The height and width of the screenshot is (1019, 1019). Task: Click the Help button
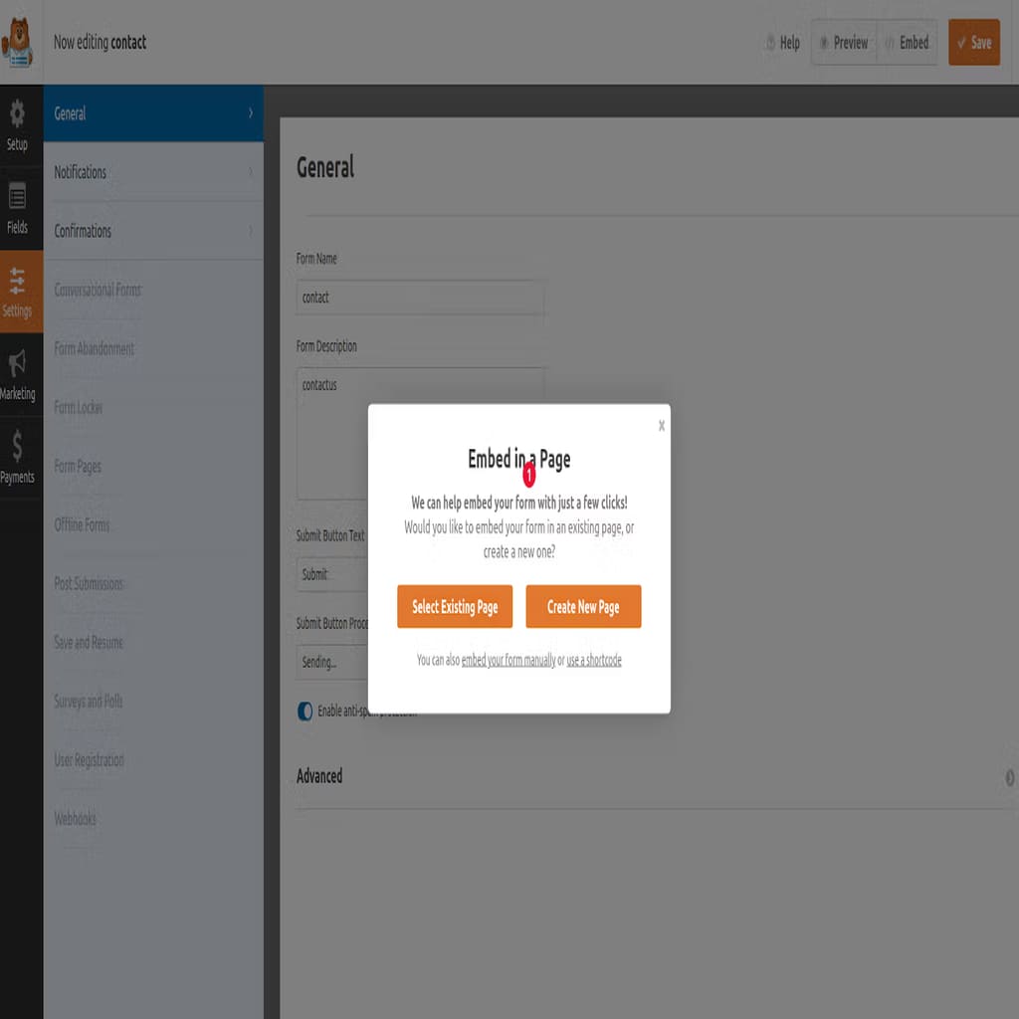tap(782, 43)
